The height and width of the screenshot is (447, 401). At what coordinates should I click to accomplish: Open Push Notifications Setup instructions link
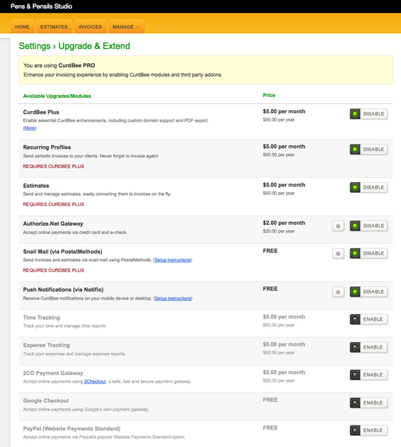[x=173, y=298]
